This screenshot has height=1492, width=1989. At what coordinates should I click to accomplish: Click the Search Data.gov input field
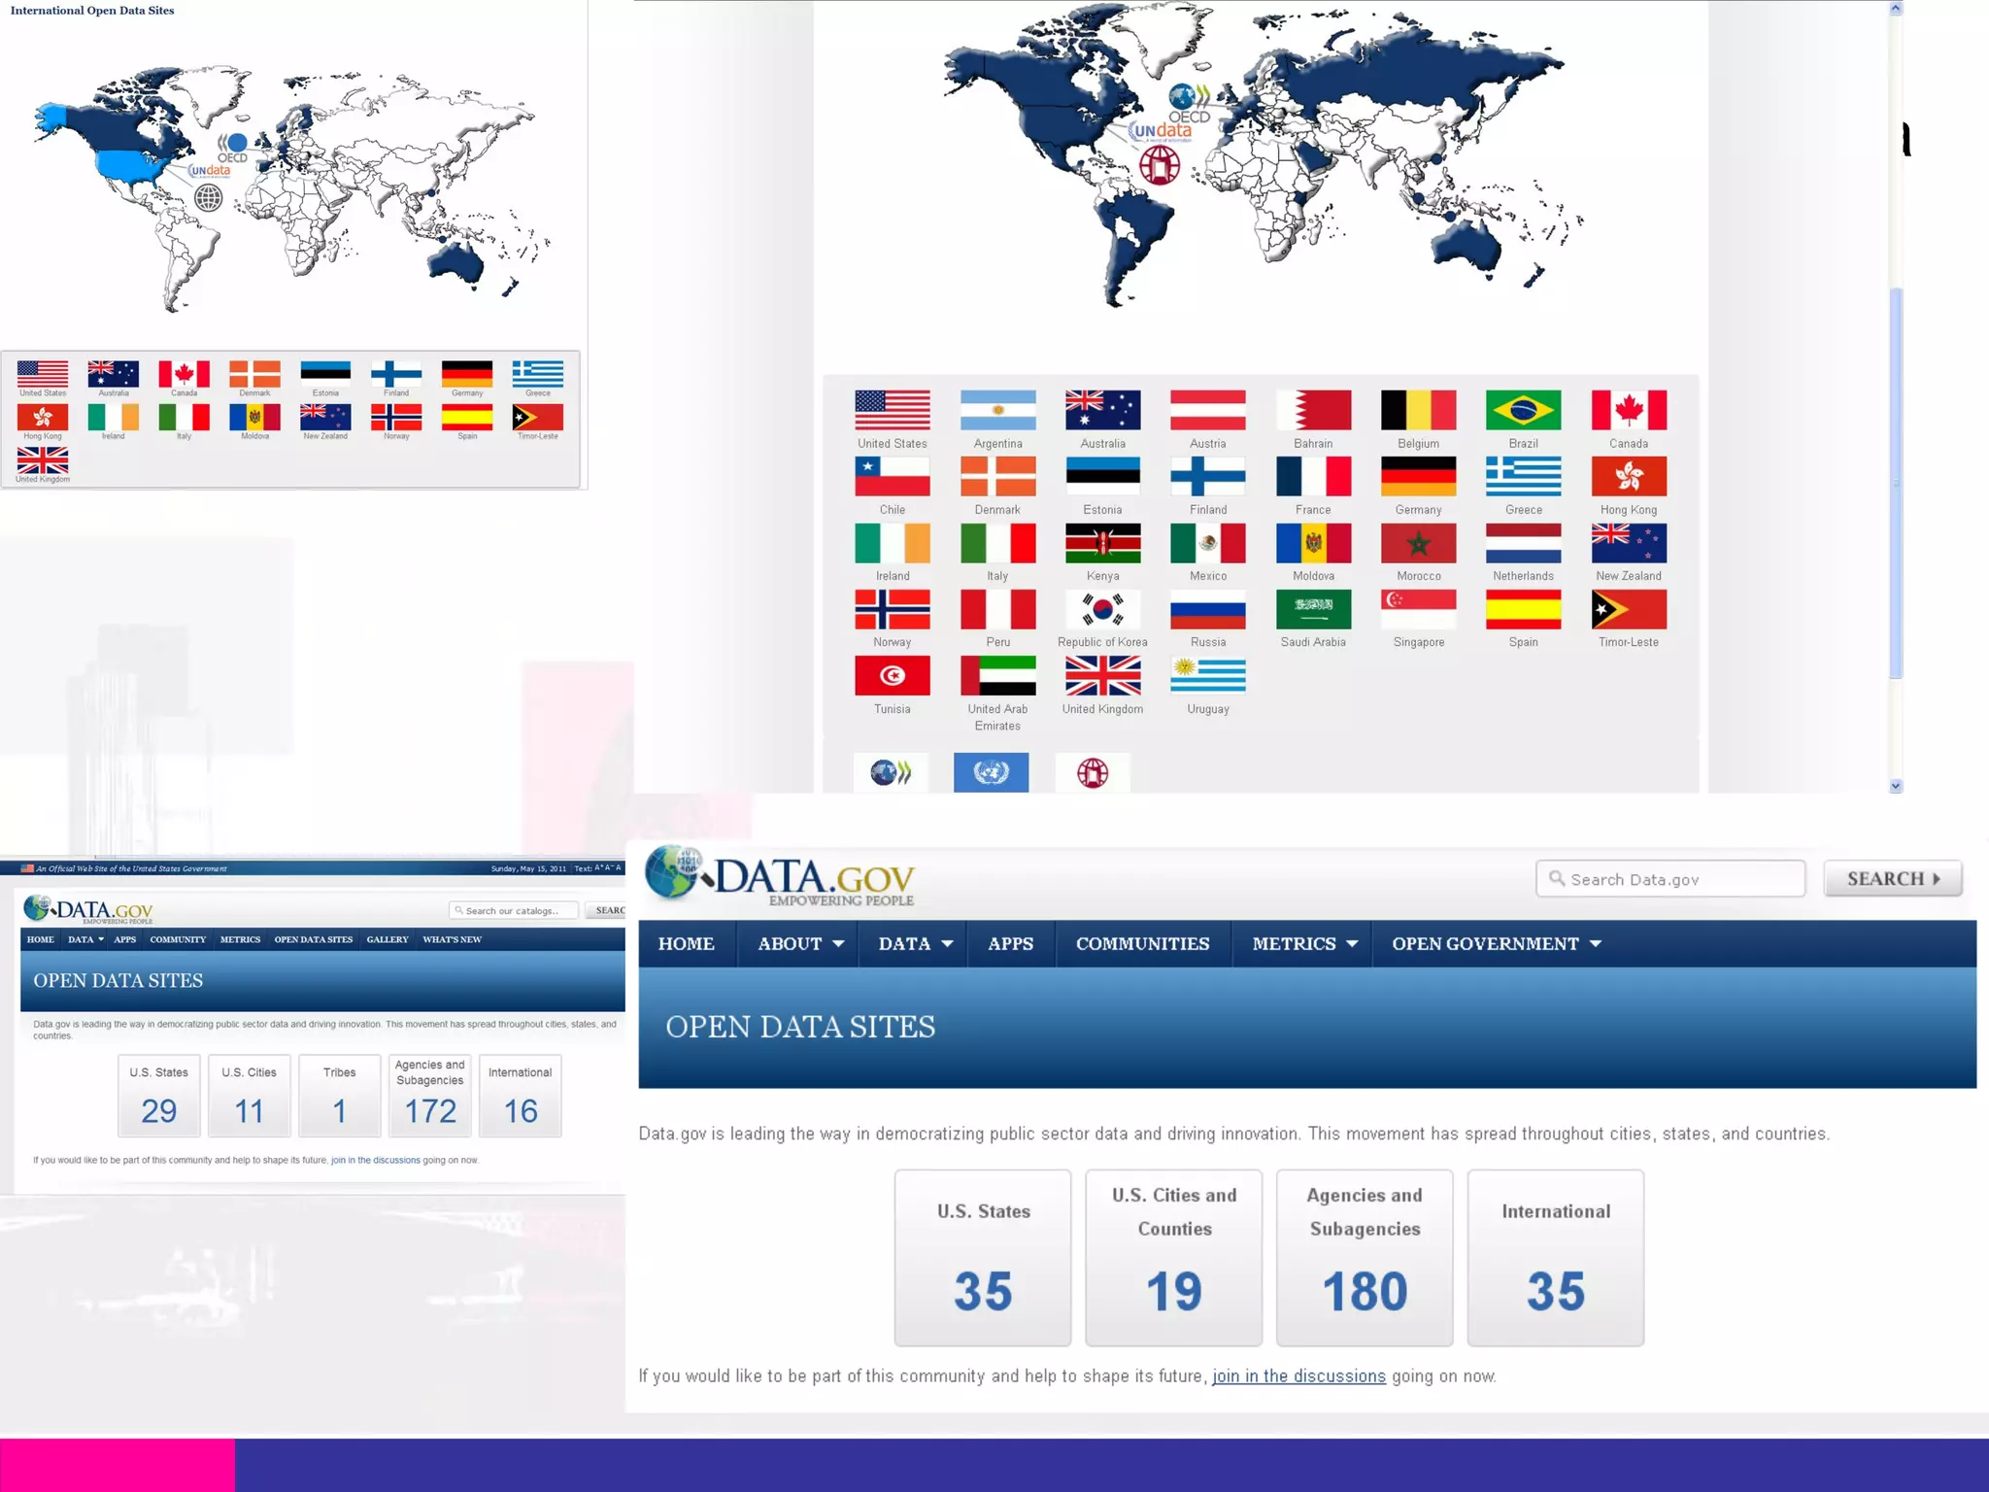tap(1670, 878)
